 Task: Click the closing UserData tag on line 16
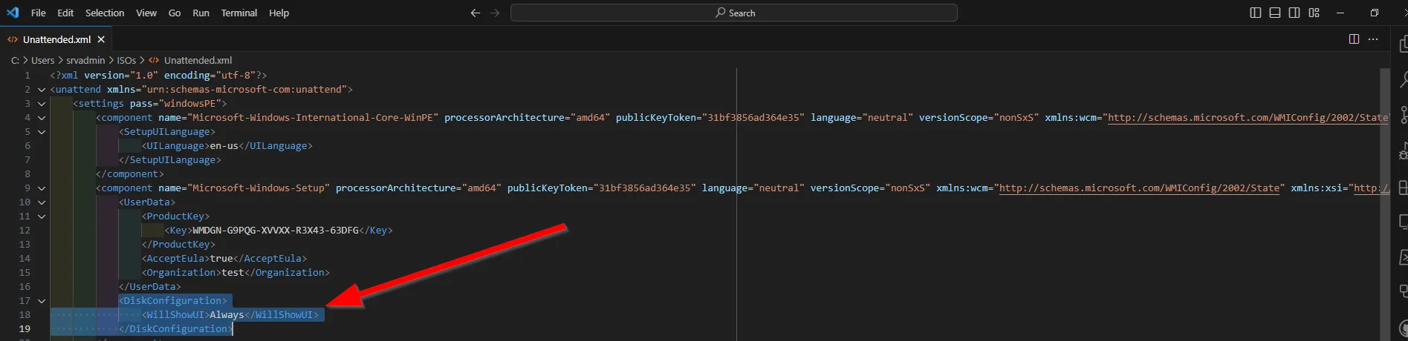click(149, 287)
